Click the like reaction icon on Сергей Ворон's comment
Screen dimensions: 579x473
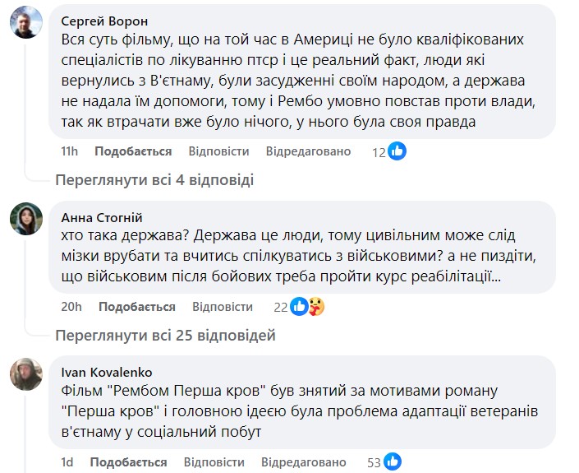pos(397,151)
